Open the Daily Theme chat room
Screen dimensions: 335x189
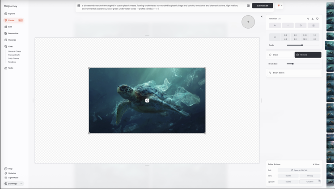pos(13,58)
